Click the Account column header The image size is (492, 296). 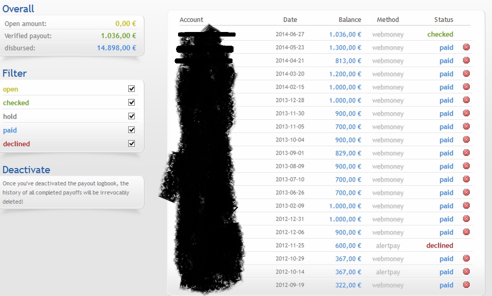coord(191,19)
